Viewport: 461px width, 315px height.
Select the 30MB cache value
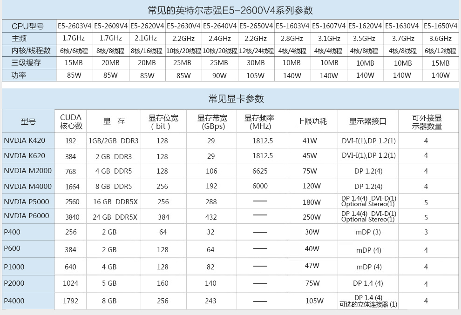256,63
